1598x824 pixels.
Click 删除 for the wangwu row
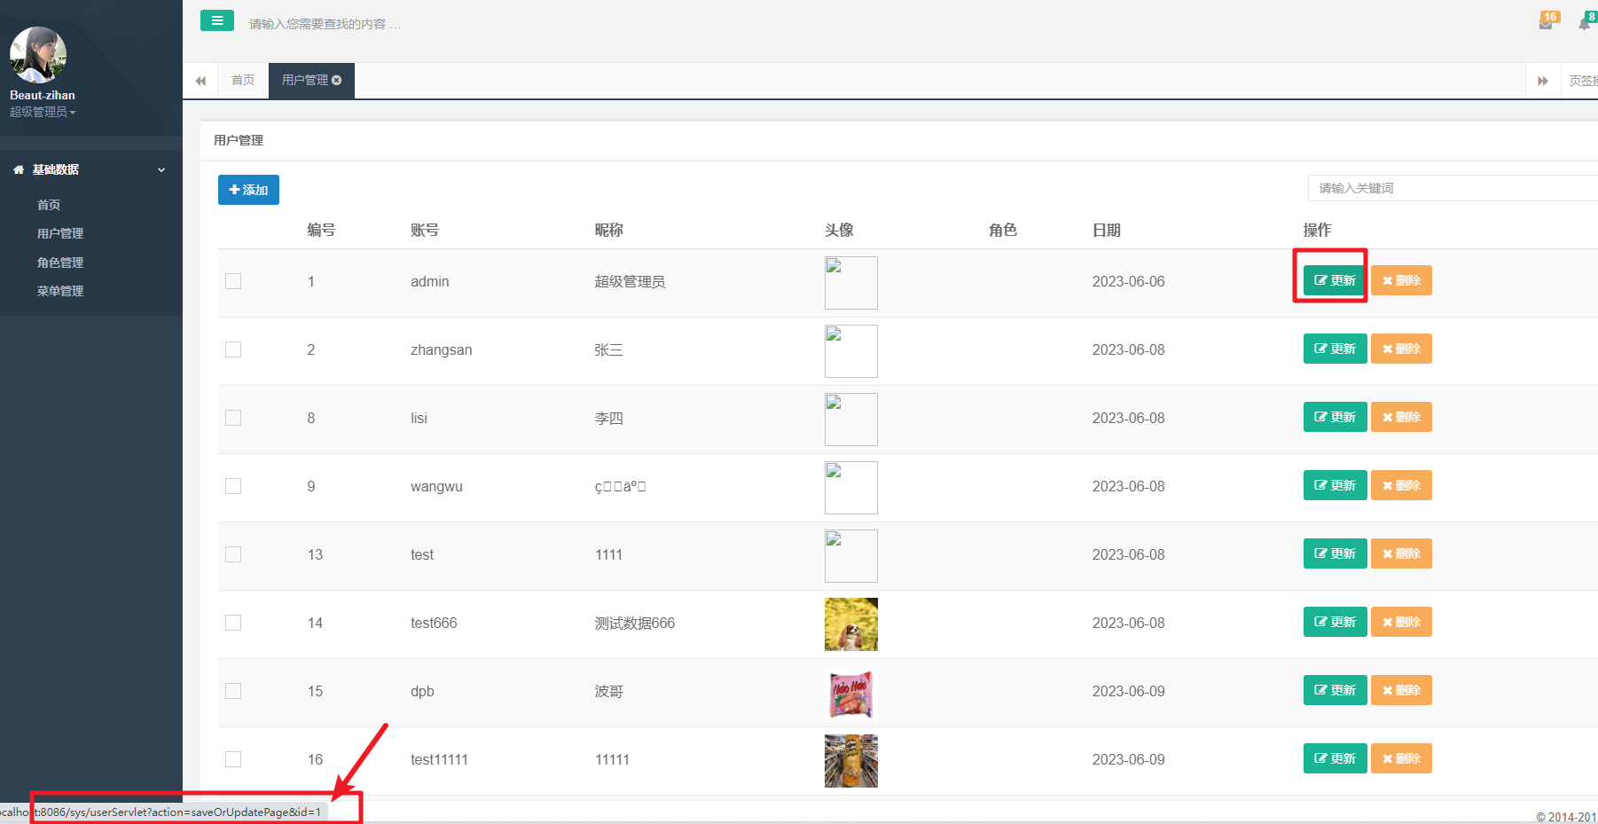[x=1401, y=485]
